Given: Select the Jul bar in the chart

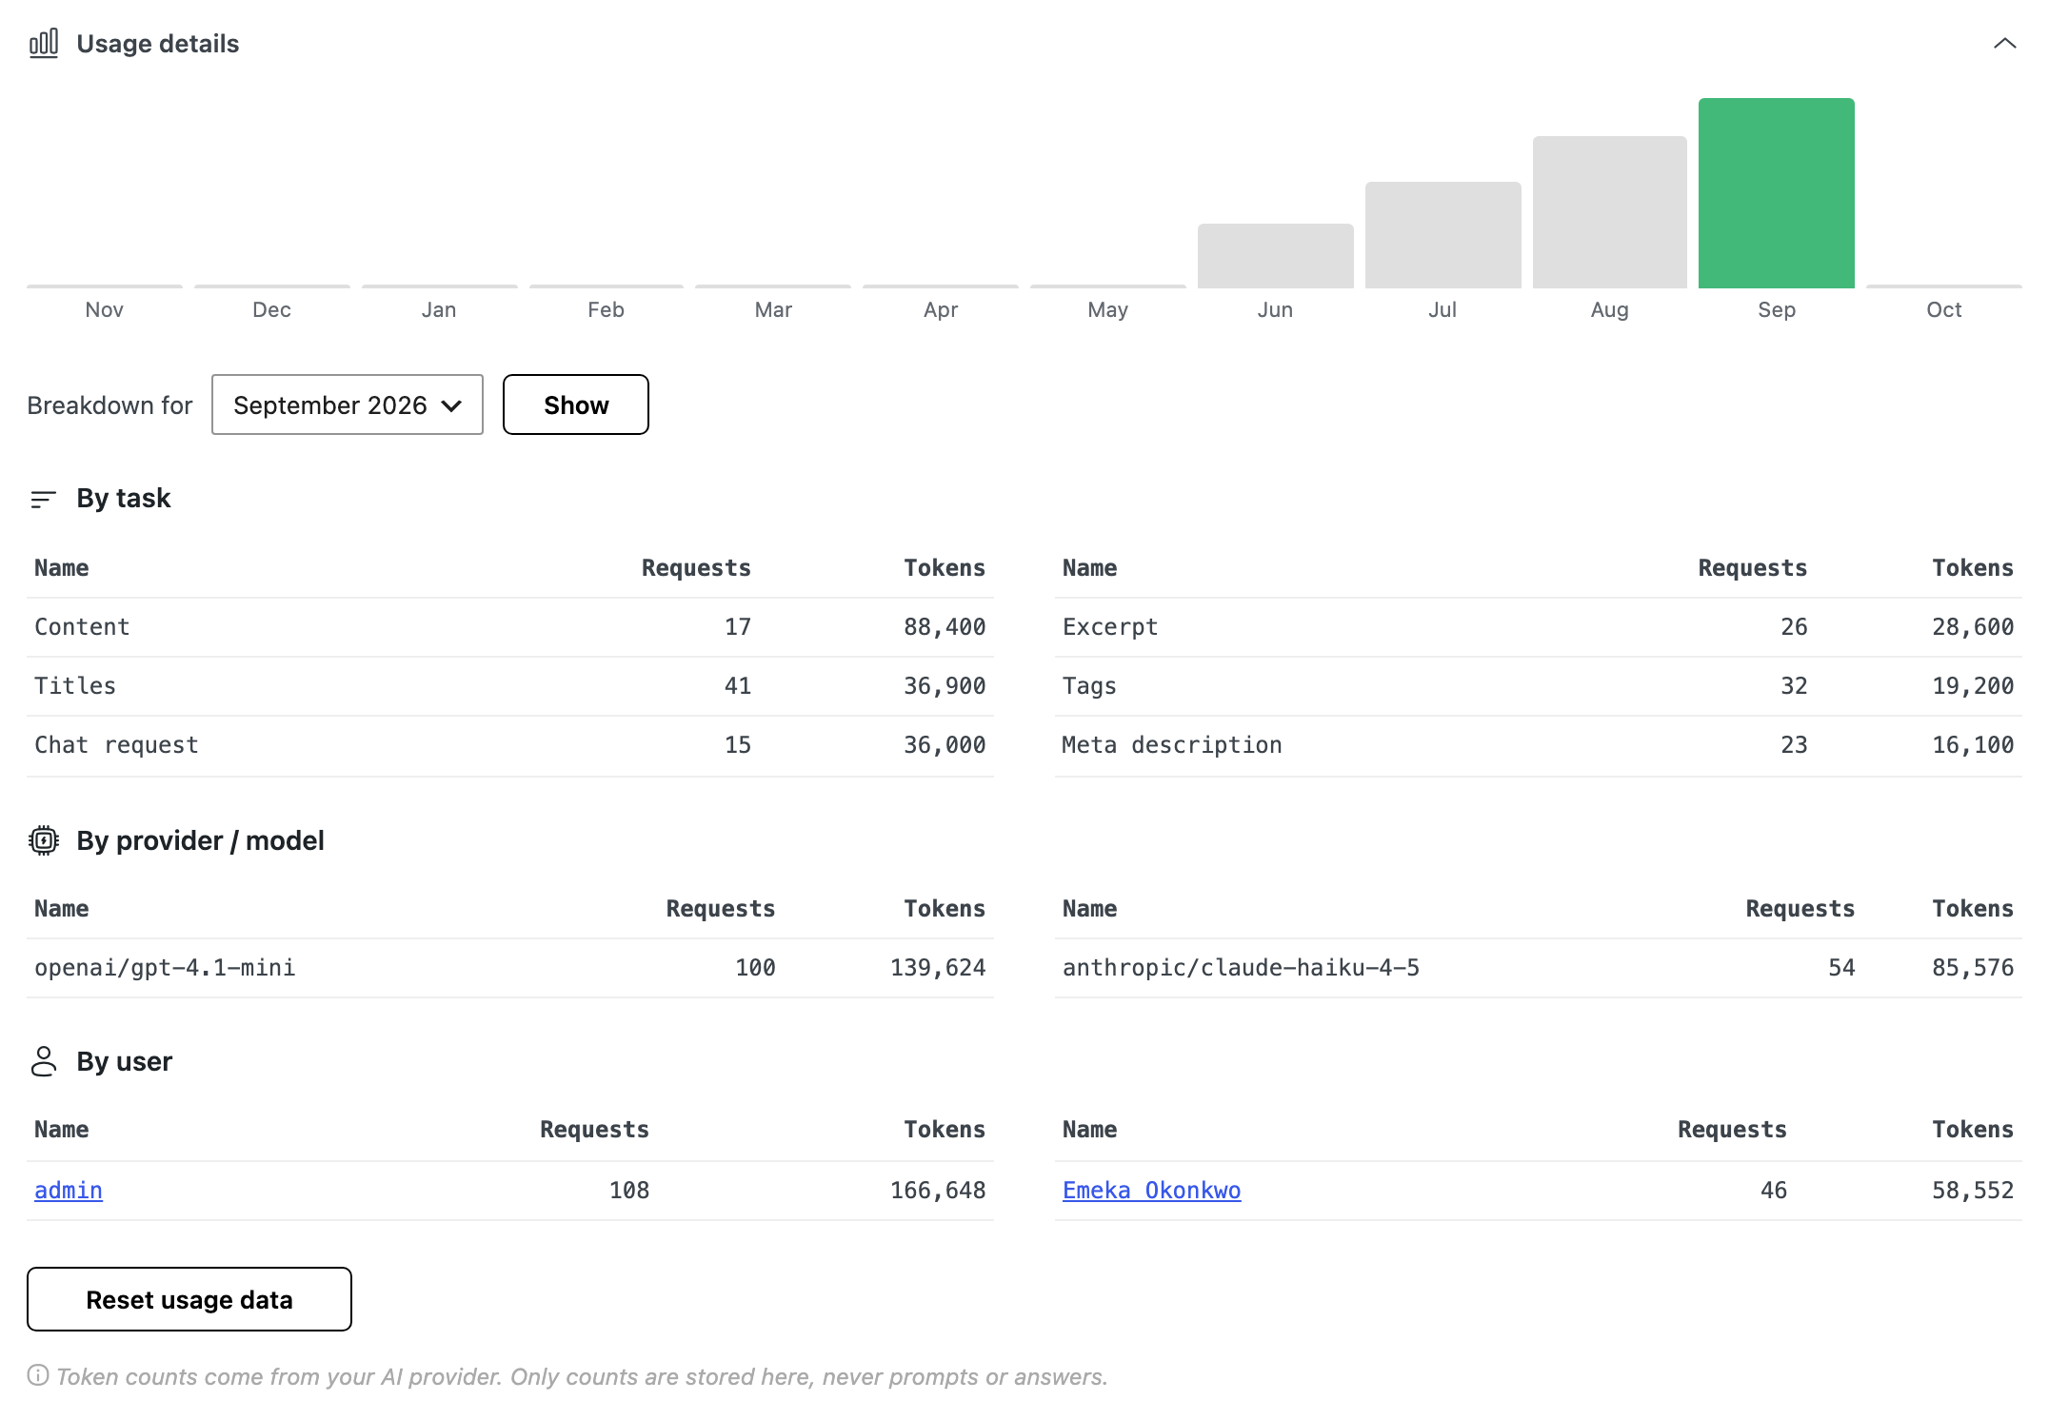Looking at the screenshot, I should pos(1443,235).
